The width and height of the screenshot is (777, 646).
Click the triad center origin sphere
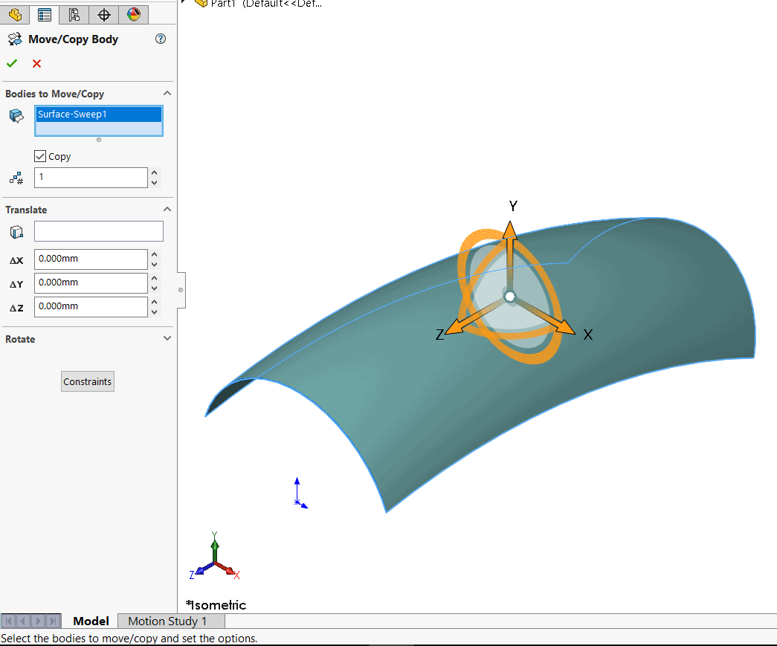510,297
